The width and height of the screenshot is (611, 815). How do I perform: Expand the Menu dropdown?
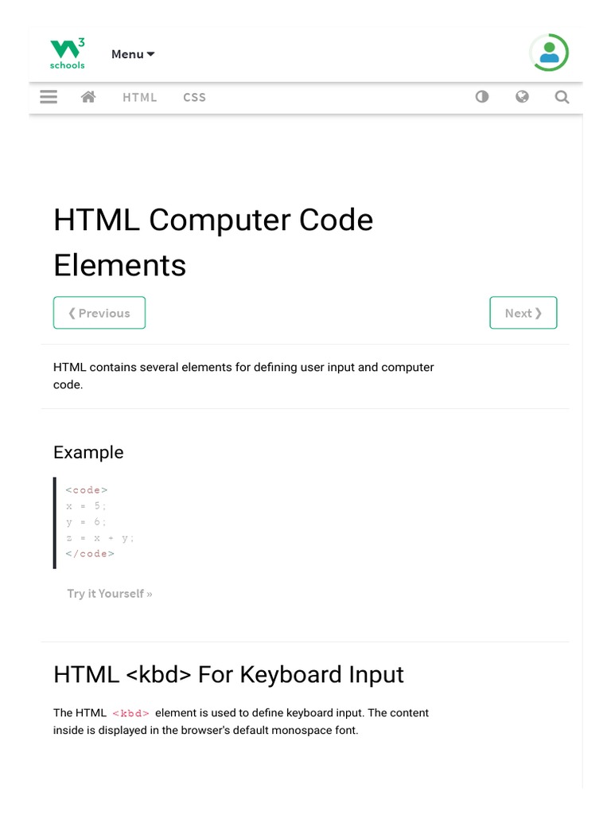click(x=133, y=54)
